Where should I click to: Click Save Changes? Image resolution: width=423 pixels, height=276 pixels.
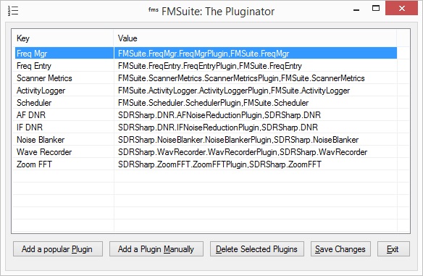(x=340, y=248)
